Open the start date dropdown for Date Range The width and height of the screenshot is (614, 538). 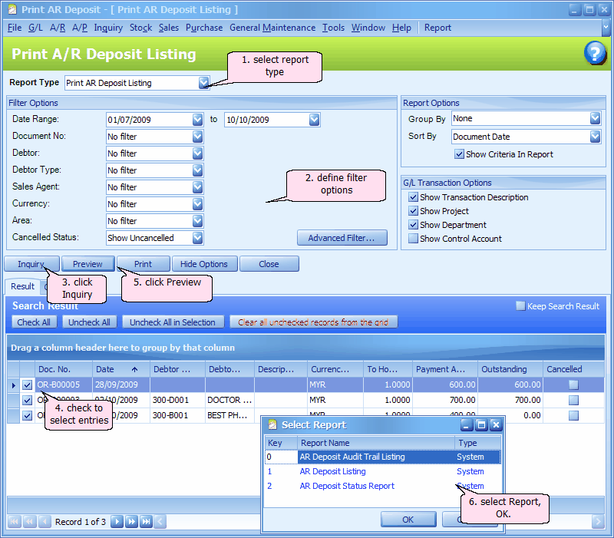coord(197,120)
